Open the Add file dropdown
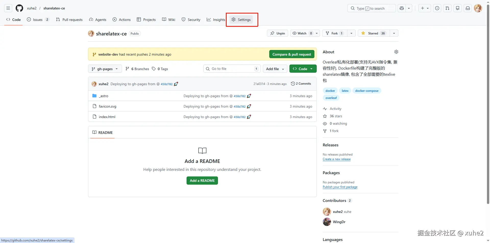490x243 pixels. [x=275, y=69]
